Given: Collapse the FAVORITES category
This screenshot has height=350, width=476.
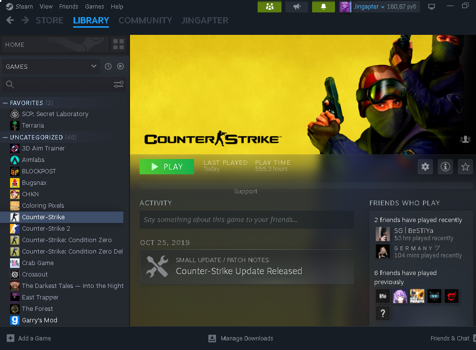Looking at the screenshot, I should pos(5,103).
